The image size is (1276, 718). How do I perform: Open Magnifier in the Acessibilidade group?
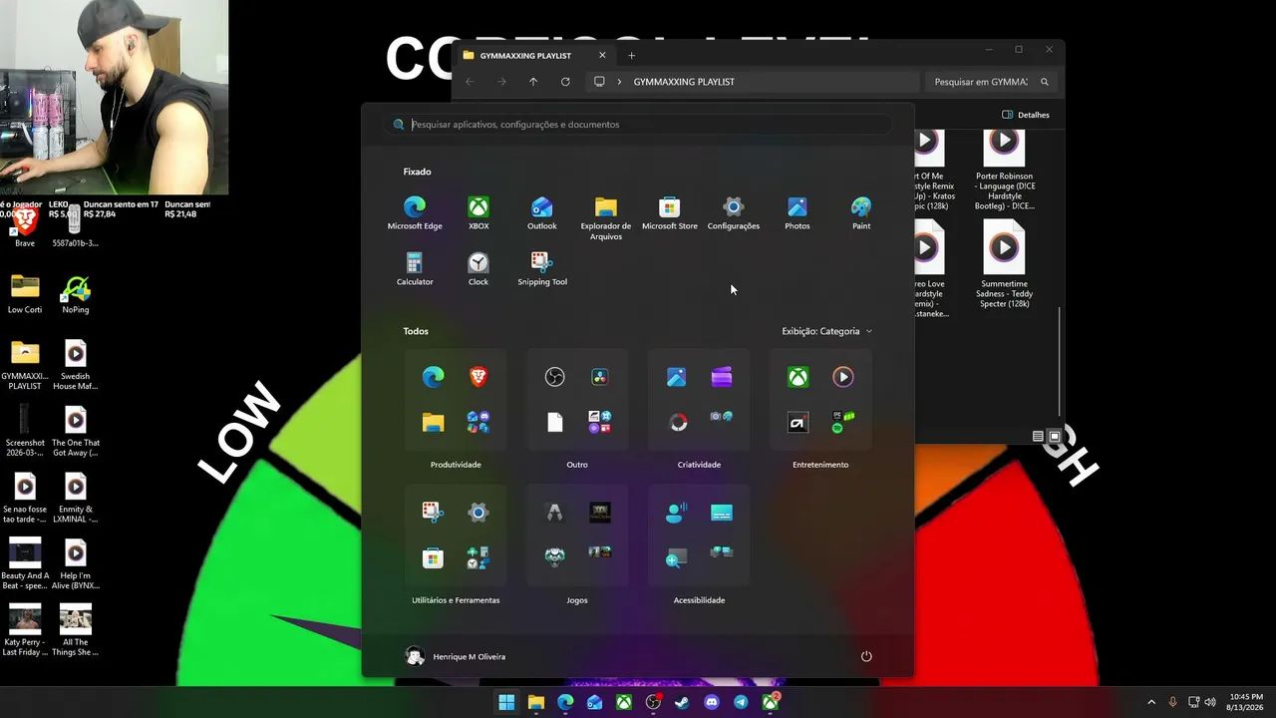(x=677, y=558)
